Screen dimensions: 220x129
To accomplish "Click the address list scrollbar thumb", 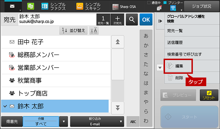I will point(118,64).
